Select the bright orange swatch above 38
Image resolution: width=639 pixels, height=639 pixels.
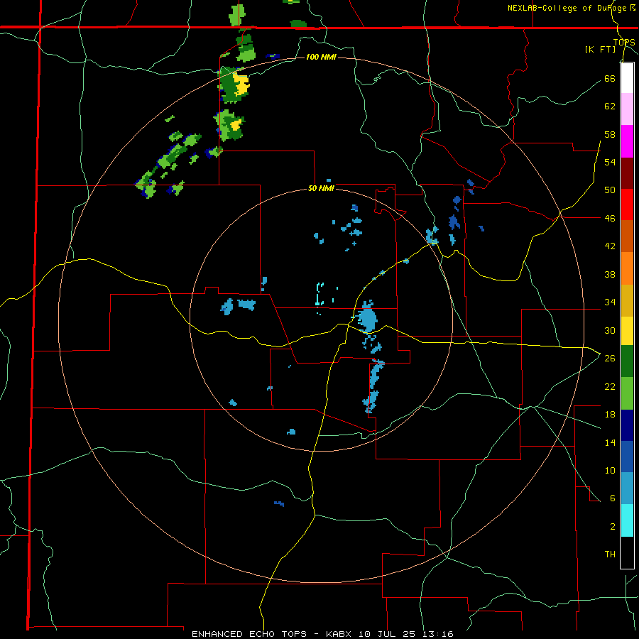click(627, 268)
